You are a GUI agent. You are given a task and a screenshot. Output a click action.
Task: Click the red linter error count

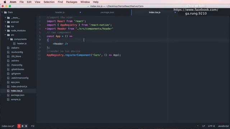pyautogui.click(x=19, y=126)
